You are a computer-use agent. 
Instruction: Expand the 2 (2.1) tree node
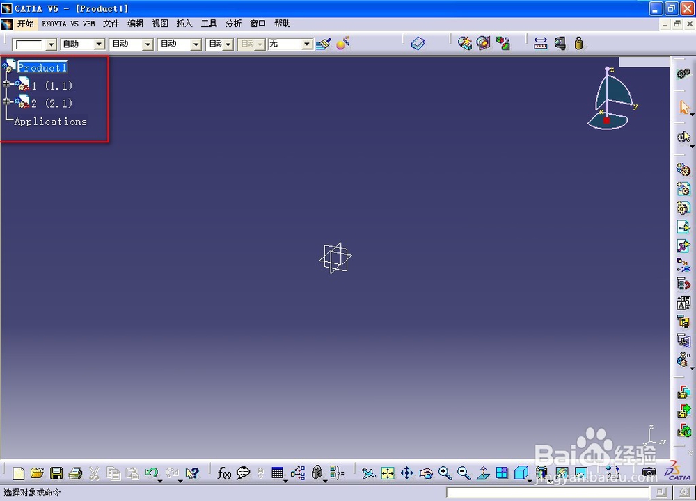(6, 101)
